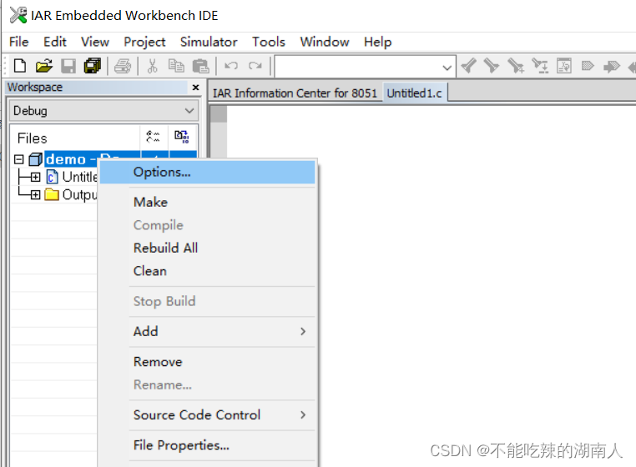The height and width of the screenshot is (467, 636).
Task: Click the Files column header
Action: pyautogui.click(x=75, y=137)
